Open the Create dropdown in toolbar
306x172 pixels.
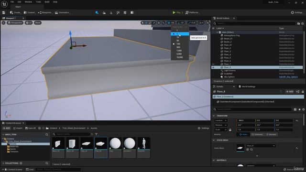coord(15,12)
